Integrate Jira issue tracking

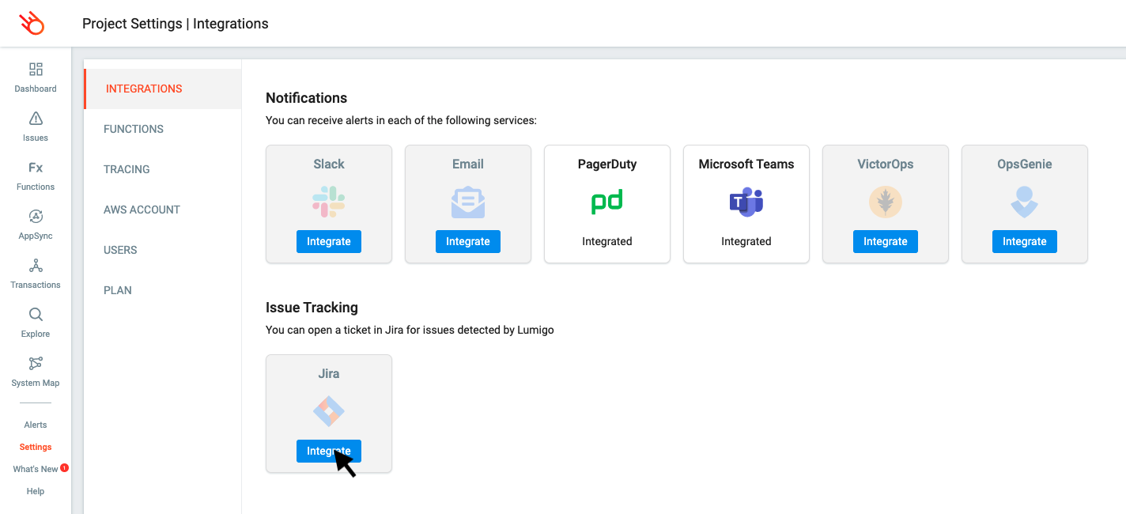(x=329, y=451)
